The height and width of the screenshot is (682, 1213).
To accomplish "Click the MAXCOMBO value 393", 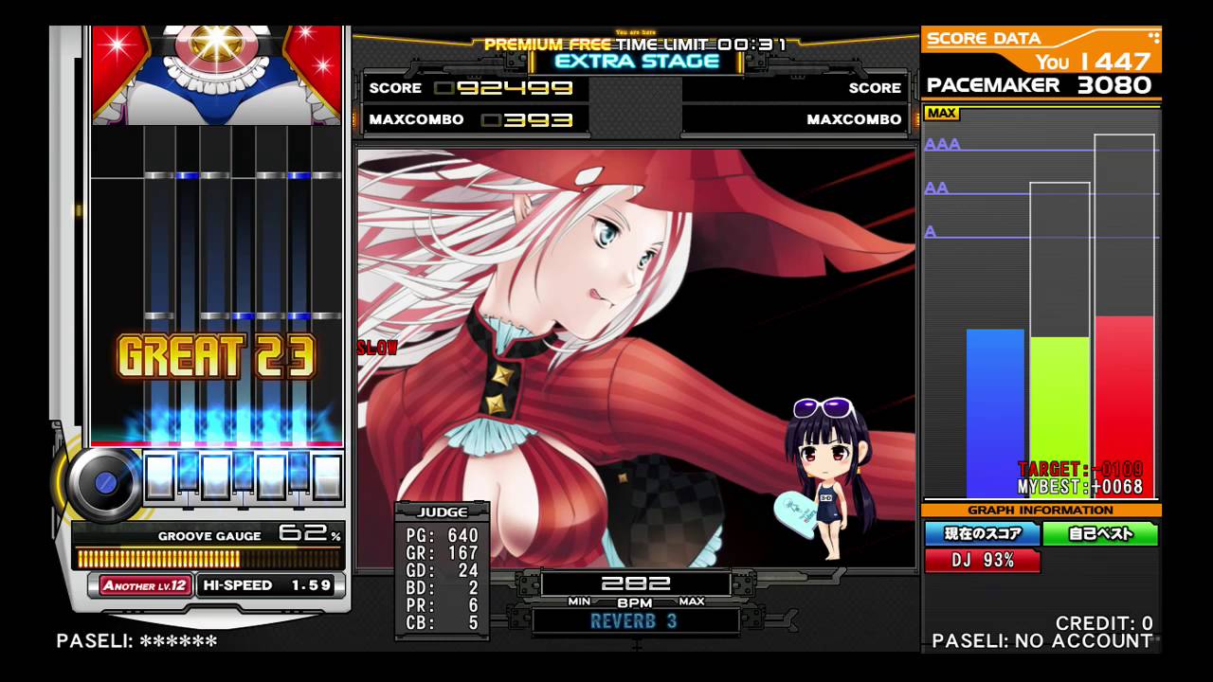I will (527, 120).
